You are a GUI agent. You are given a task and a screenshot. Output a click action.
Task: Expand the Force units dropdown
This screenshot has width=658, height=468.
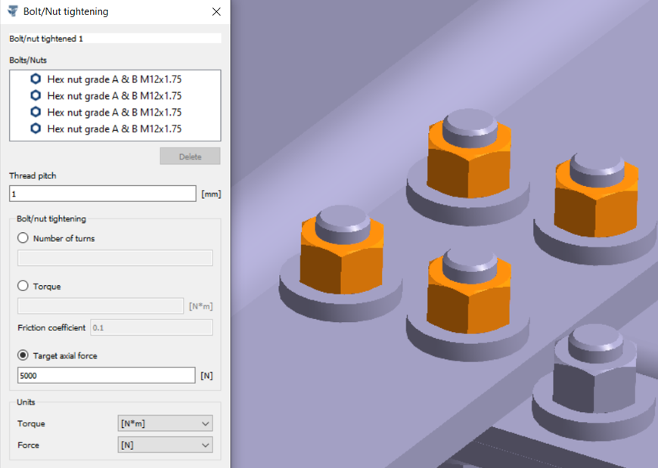[166, 445]
